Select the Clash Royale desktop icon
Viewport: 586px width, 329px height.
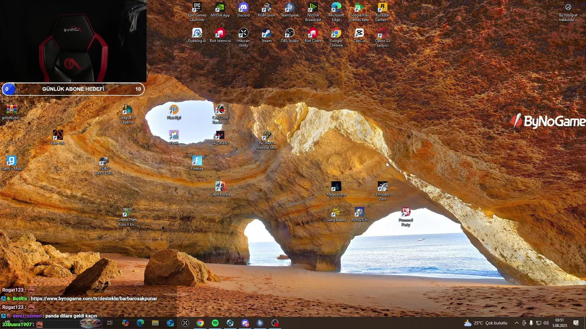220,189
